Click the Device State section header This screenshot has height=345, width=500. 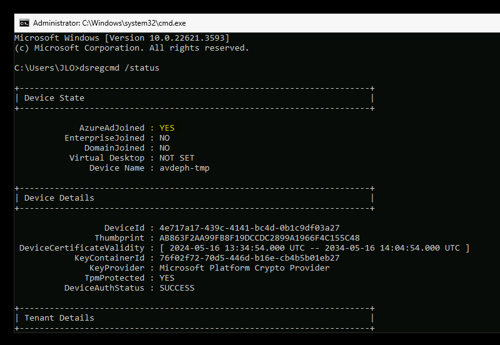coord(54,98)
